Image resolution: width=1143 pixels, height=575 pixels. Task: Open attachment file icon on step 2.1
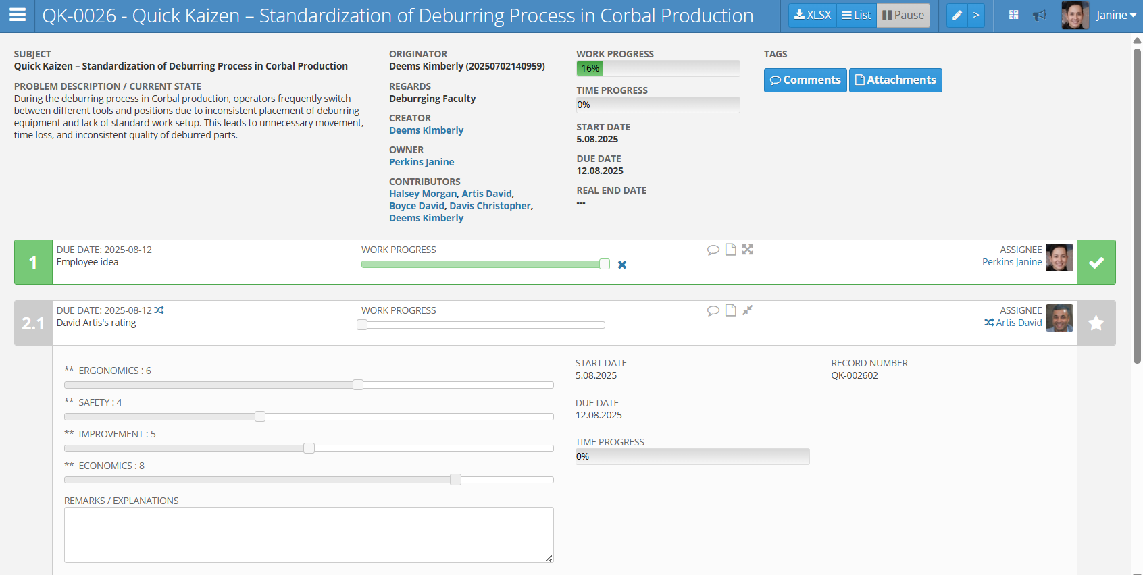(x=730, y=310)
